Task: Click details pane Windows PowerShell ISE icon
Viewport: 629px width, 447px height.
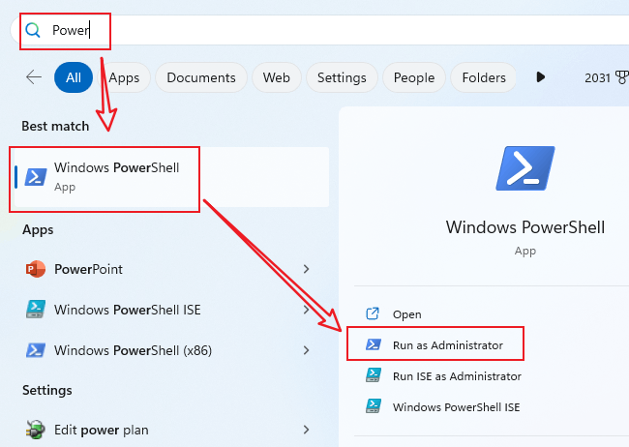Action: [374, 406]
